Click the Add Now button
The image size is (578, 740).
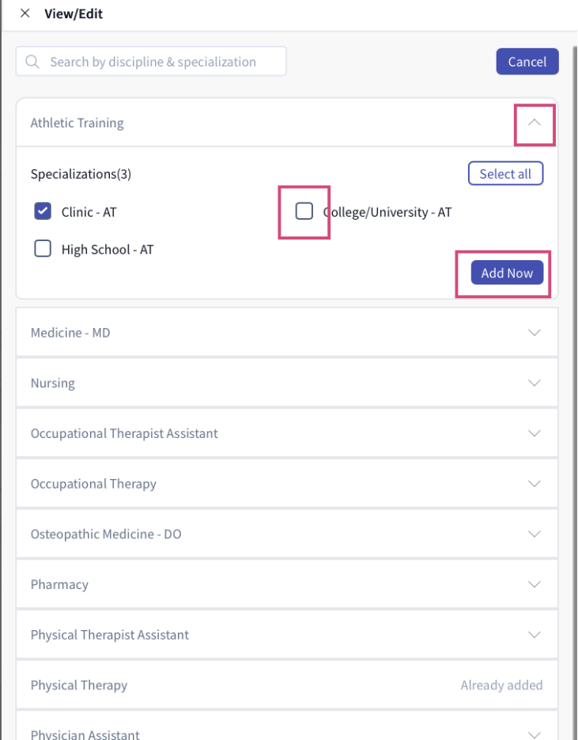(507, 273)
